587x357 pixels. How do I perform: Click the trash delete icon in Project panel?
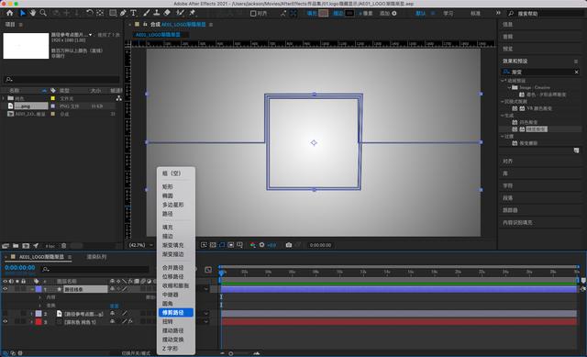coord(64,246)
